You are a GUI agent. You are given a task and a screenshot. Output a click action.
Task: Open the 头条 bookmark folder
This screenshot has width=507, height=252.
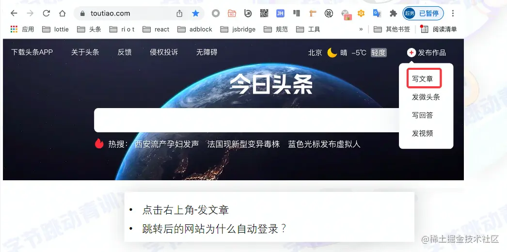(89, 29)
